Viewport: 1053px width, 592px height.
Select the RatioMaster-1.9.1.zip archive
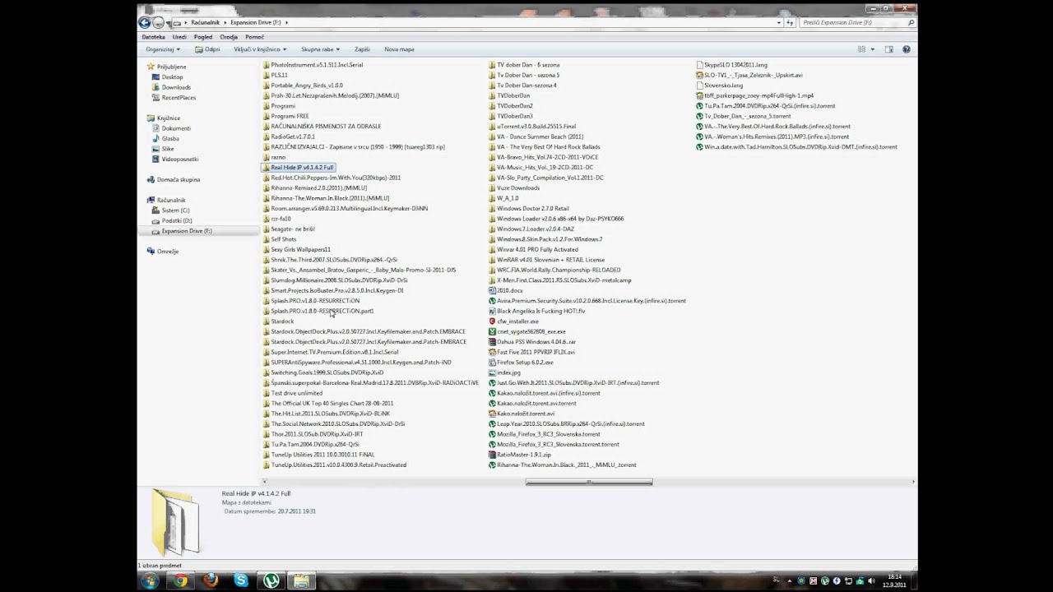523,455
